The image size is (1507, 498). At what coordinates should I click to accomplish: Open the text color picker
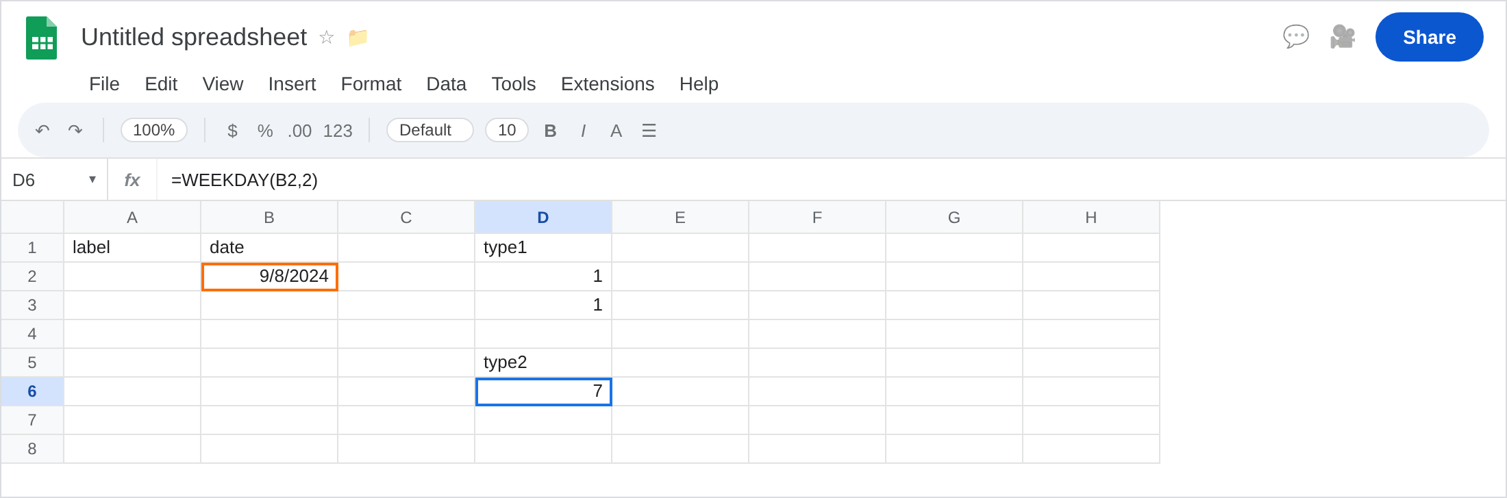[x=616, y=130]
